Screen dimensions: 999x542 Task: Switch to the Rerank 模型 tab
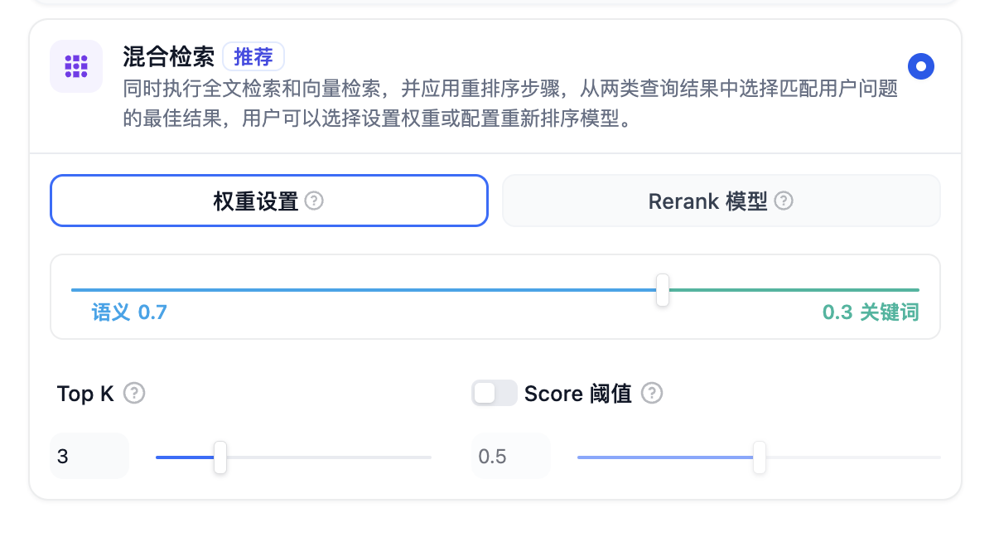pos(721,201)
